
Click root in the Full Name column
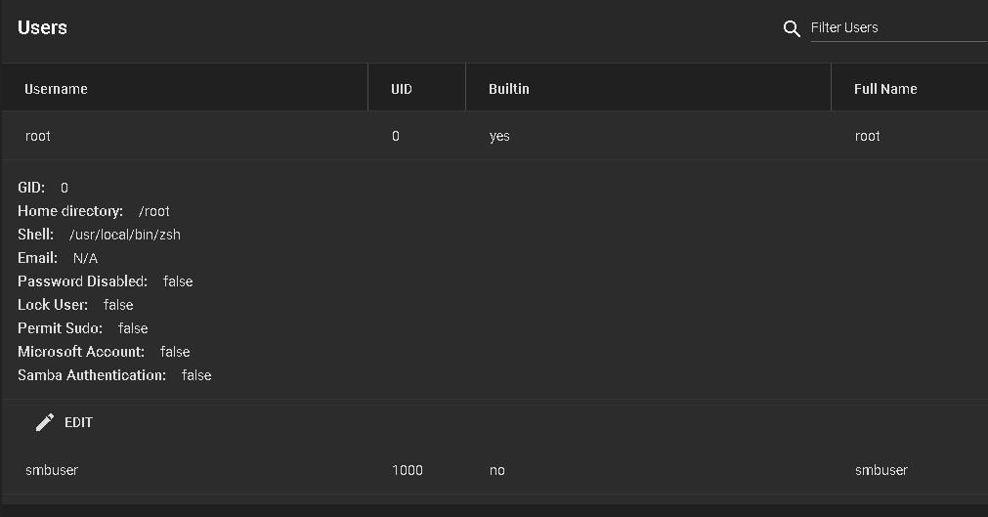[868, 136]
